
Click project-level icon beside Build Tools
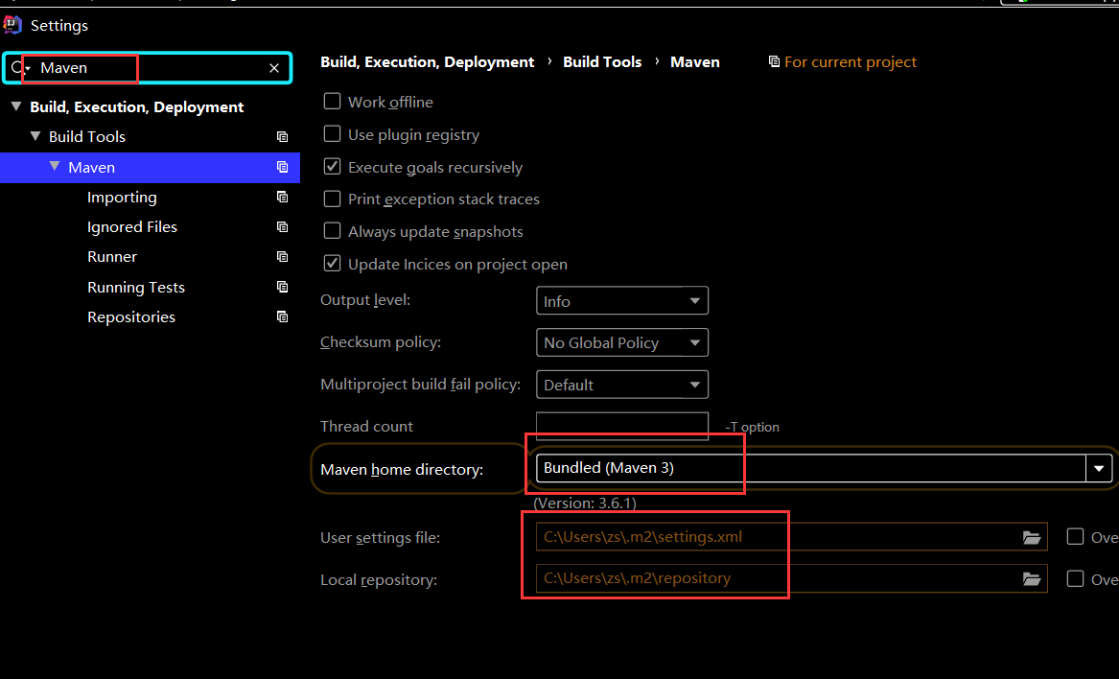coord(283,136)
